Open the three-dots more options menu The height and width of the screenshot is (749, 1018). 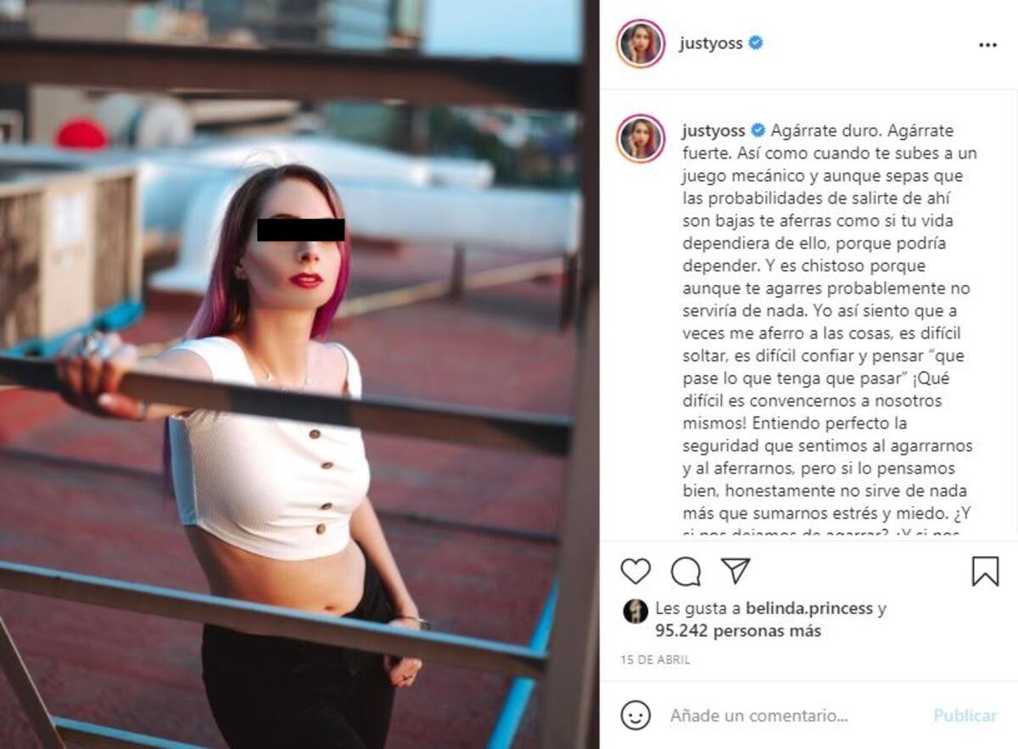(987, 45)
